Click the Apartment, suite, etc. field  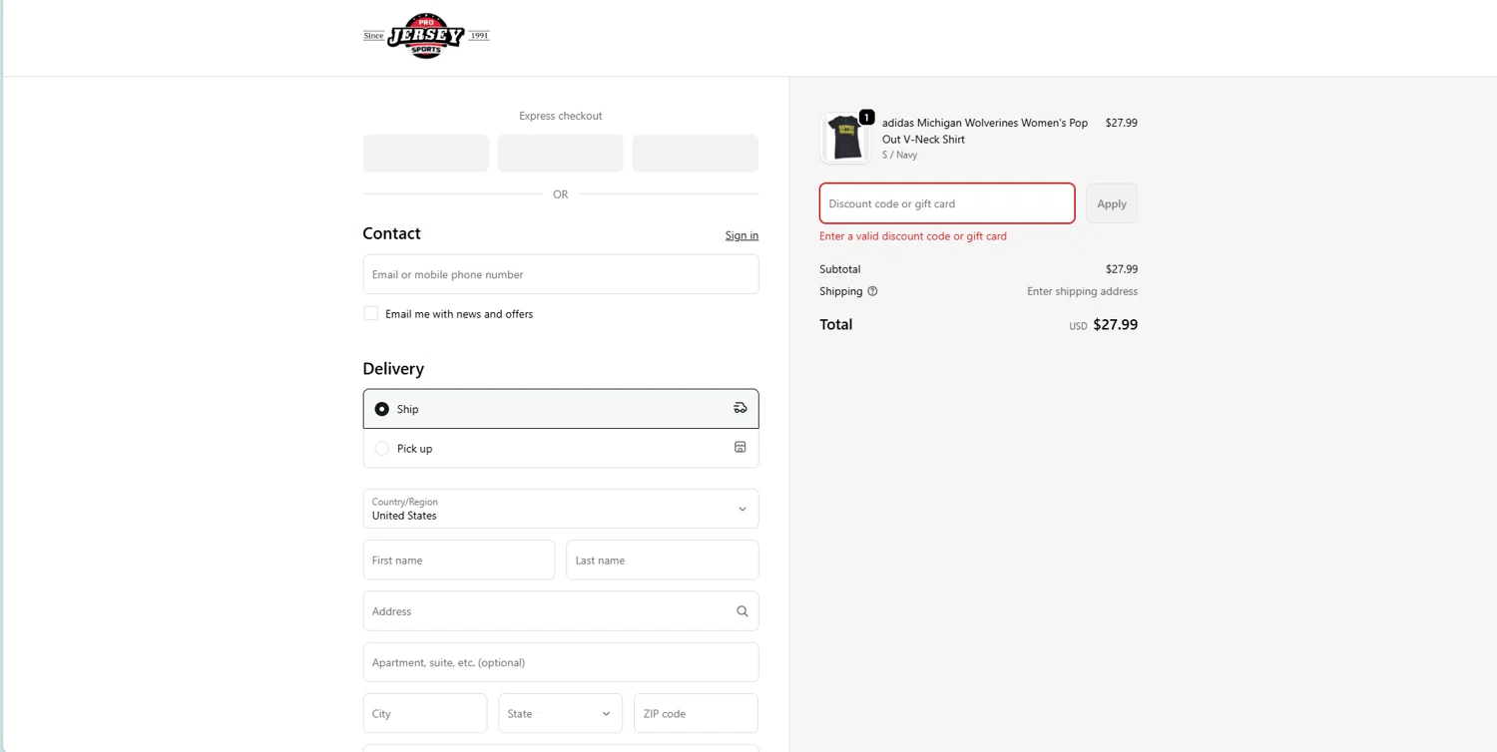(x=561, y=662)
